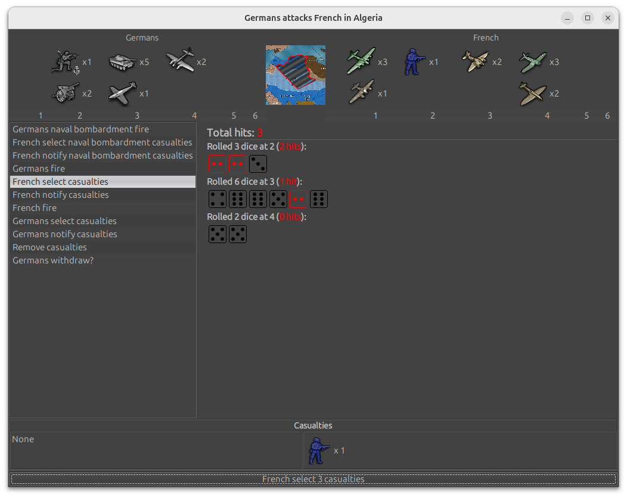The height and width of the screenshot is (497, 627).
Task: Select the German tank unit icon
Action: tap(123, 62)
